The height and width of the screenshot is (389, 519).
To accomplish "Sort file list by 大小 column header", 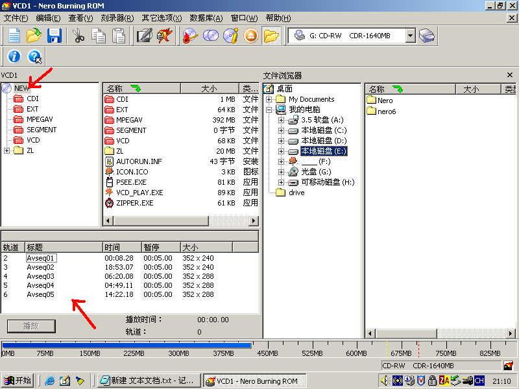I will [209, 89].
